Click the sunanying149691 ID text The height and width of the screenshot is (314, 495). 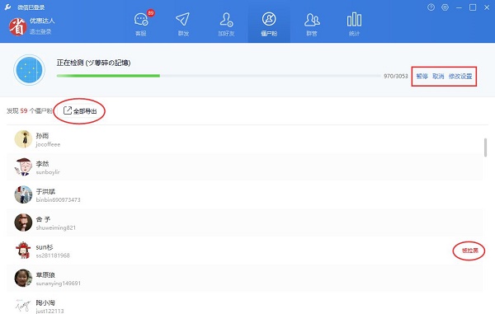click(x=58, y=284)
